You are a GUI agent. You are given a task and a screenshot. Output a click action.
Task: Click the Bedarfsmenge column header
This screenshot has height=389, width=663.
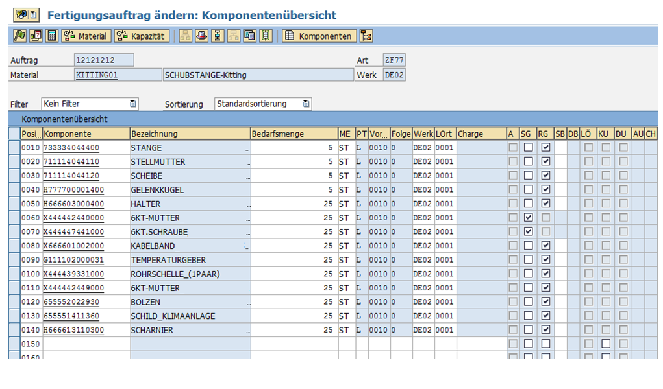tap(294, 134)
